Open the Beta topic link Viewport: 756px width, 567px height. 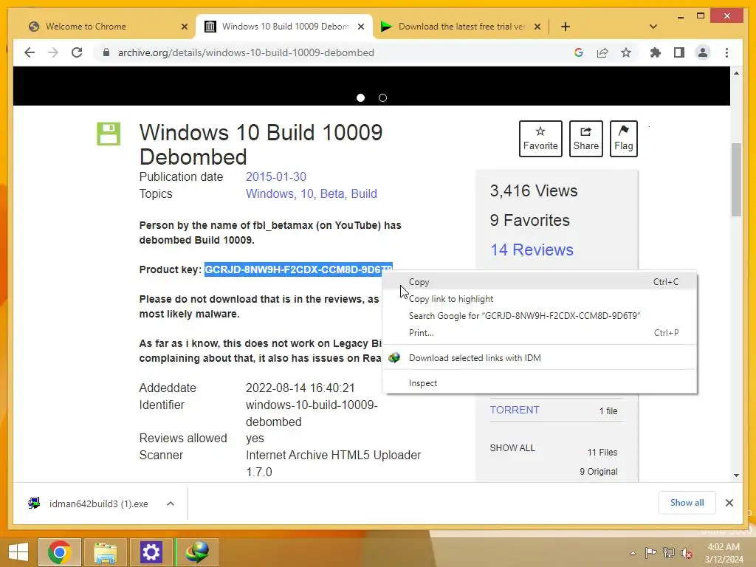(333, 194)
